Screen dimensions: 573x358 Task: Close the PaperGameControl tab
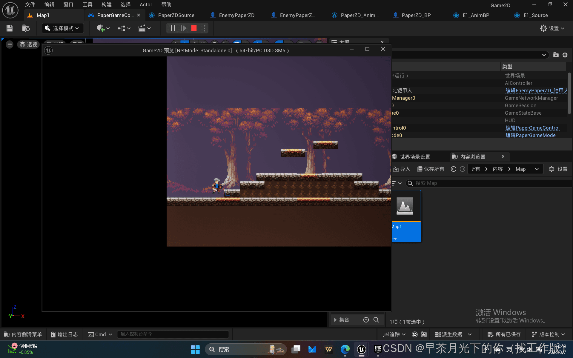pos(139,15)
